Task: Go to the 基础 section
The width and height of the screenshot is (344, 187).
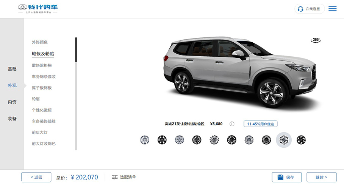Action: click(12, 69)
